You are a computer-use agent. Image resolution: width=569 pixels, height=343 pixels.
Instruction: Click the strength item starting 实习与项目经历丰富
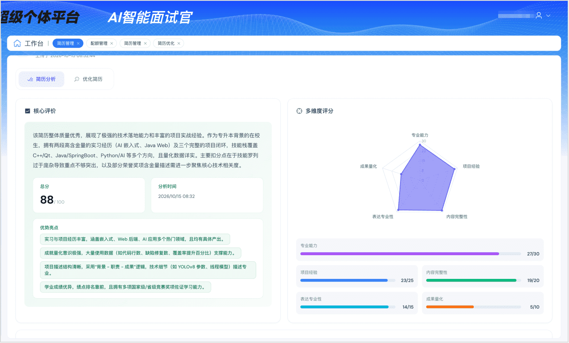135,239
